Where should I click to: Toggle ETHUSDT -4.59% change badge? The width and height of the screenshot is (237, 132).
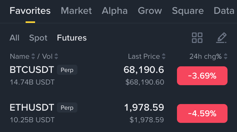pyautogui.click(x=202, y=113)
